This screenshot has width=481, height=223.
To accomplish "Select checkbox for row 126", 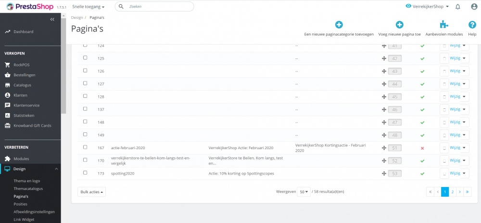I will pyautogui.click(x=85, y=70).
